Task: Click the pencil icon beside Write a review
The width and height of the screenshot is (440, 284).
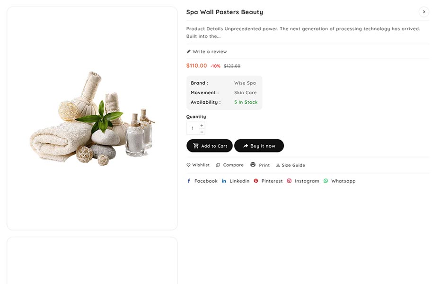Action: point(189,52)
